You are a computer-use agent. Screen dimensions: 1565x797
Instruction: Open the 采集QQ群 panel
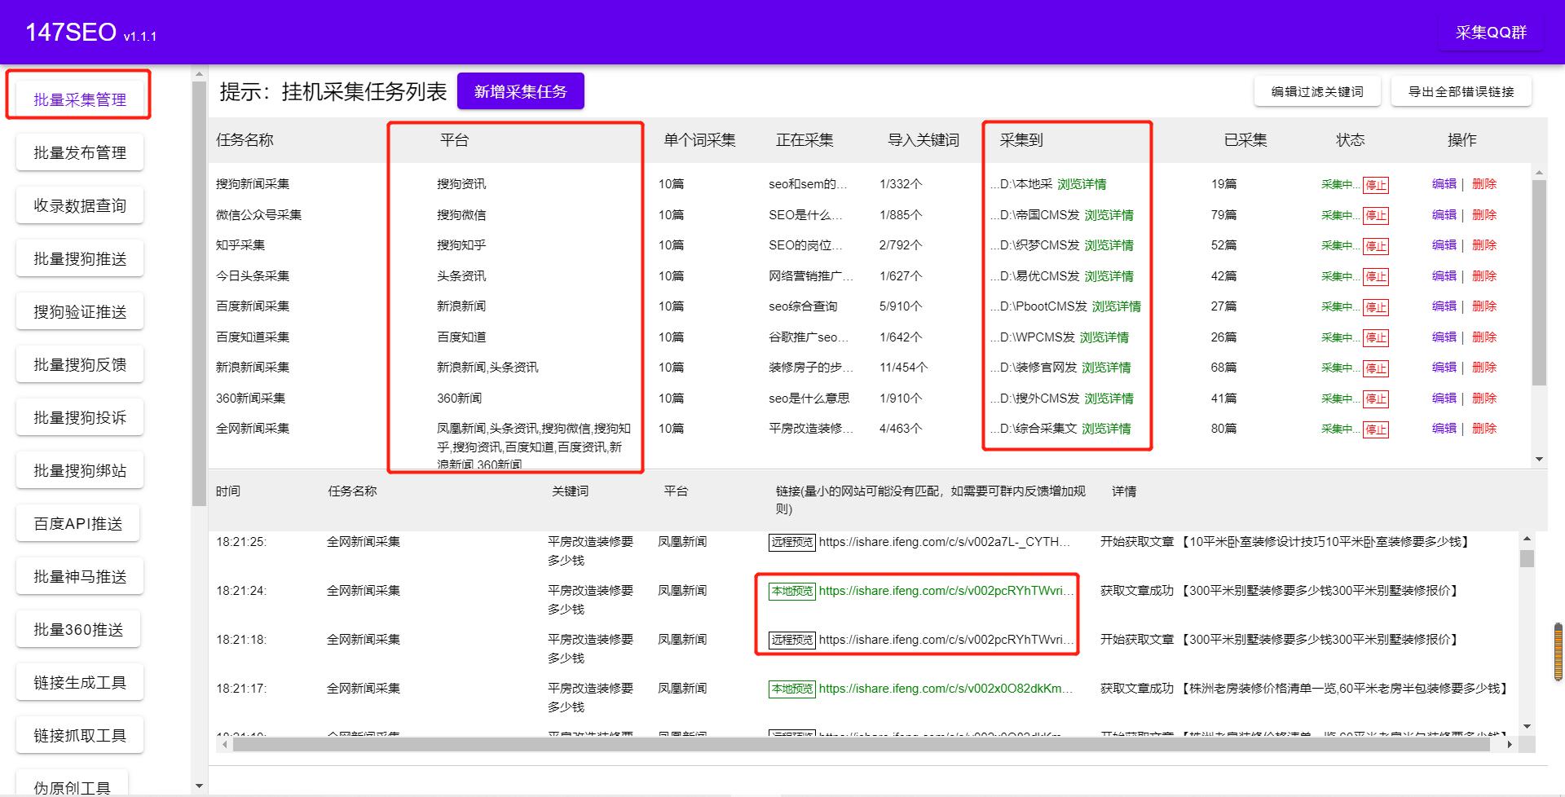pos(1490,33)
